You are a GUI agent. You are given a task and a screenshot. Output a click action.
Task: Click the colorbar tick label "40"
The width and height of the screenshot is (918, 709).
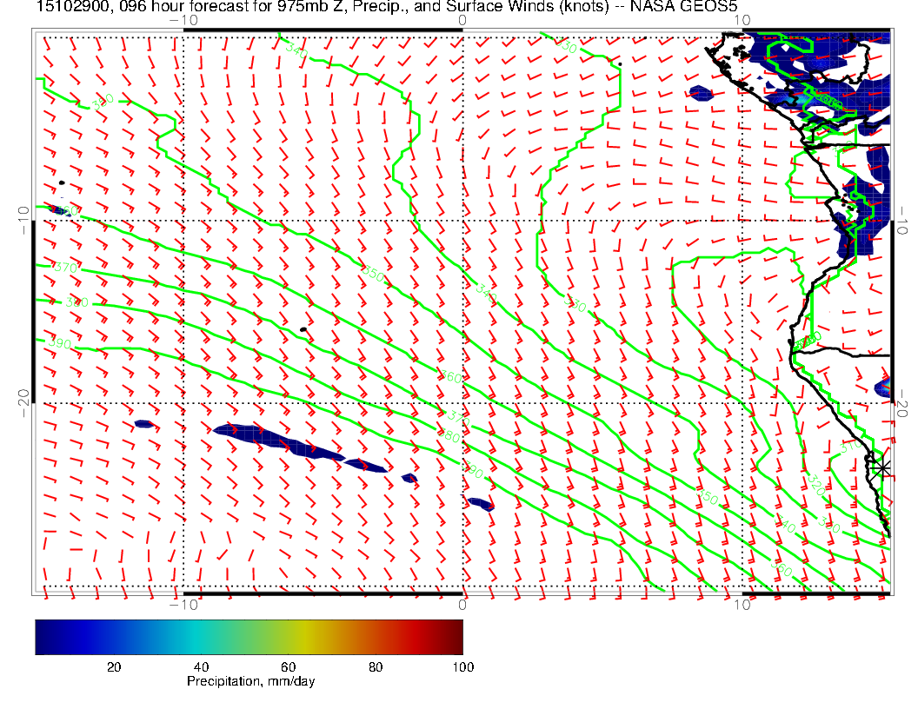tap(201, 667)
